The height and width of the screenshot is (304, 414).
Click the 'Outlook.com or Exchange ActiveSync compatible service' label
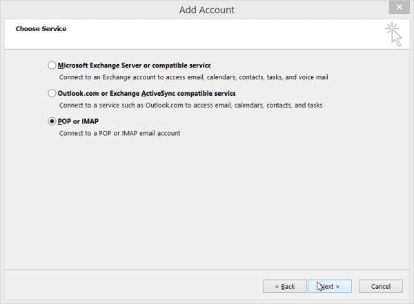point(146,93)
